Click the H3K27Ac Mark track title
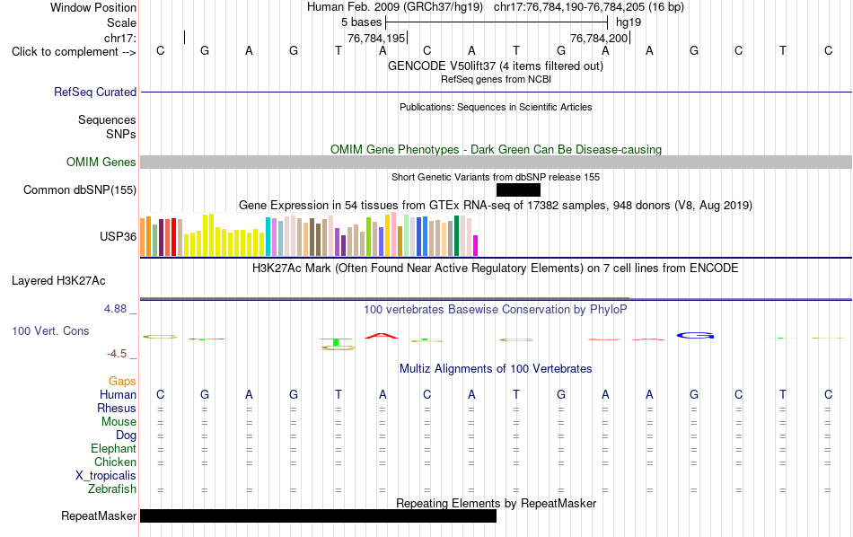853x537 pixels. pos(496,268)
